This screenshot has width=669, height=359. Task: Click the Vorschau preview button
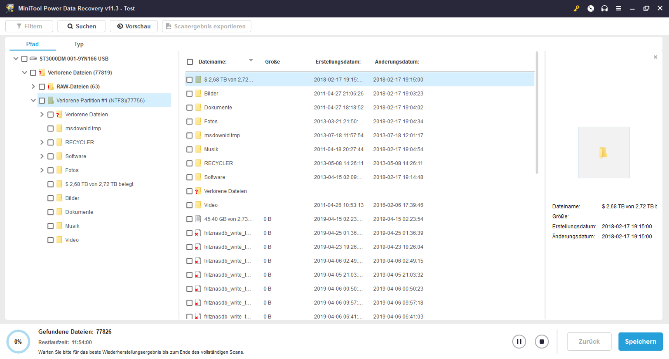(x=134, y=26)
